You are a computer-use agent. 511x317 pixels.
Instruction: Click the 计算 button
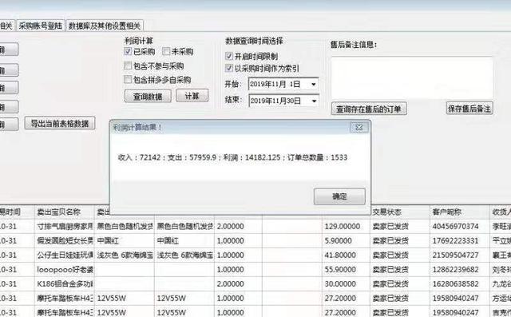tap(192, 96)
